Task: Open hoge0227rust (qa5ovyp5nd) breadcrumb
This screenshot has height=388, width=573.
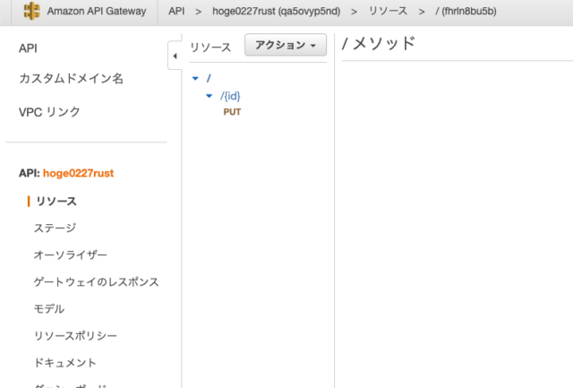Action: [x=277, y=12]
